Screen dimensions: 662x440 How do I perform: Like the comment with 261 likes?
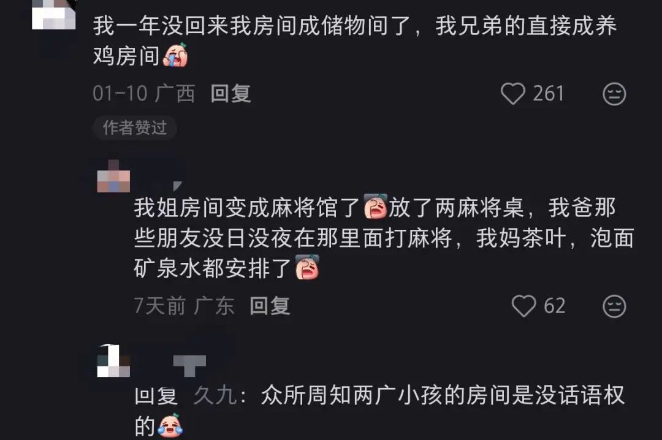[x=512, y=93]
